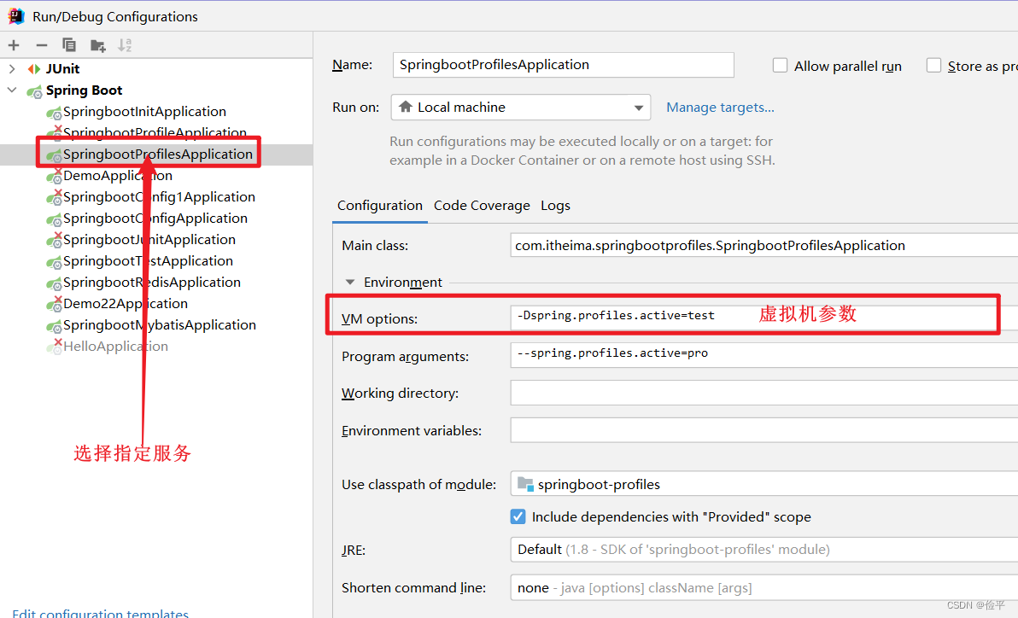Open Manage targets link
Viewport: 1018px width, 618px height.
point(720,107)
